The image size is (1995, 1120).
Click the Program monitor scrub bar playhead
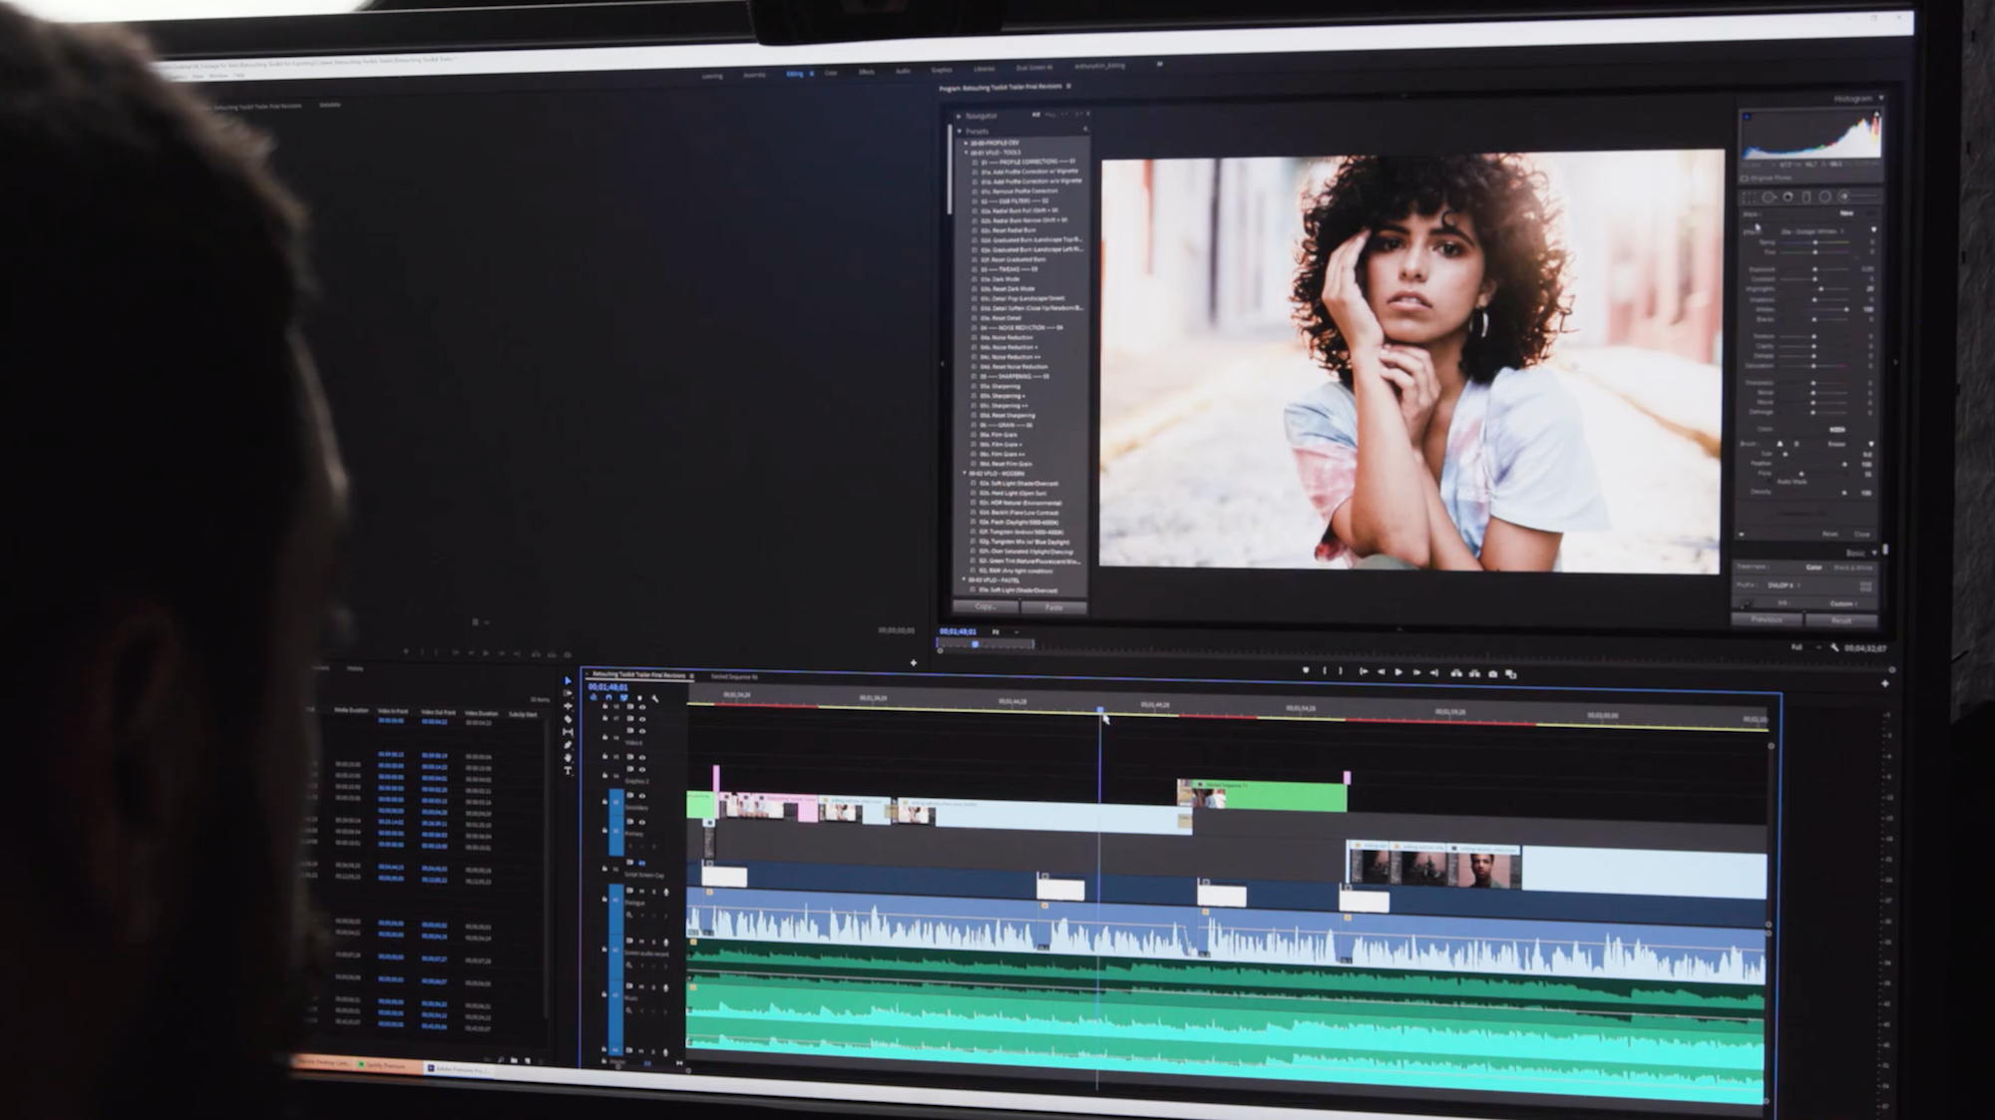975,644
